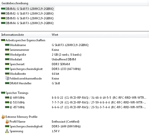This screenshot has height=139, width=149.
Task: Click the Fehlerkorrekturmethode label
Action: [x=26, y=79]
